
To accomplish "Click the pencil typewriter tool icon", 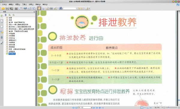I will [x=55, y=8].
